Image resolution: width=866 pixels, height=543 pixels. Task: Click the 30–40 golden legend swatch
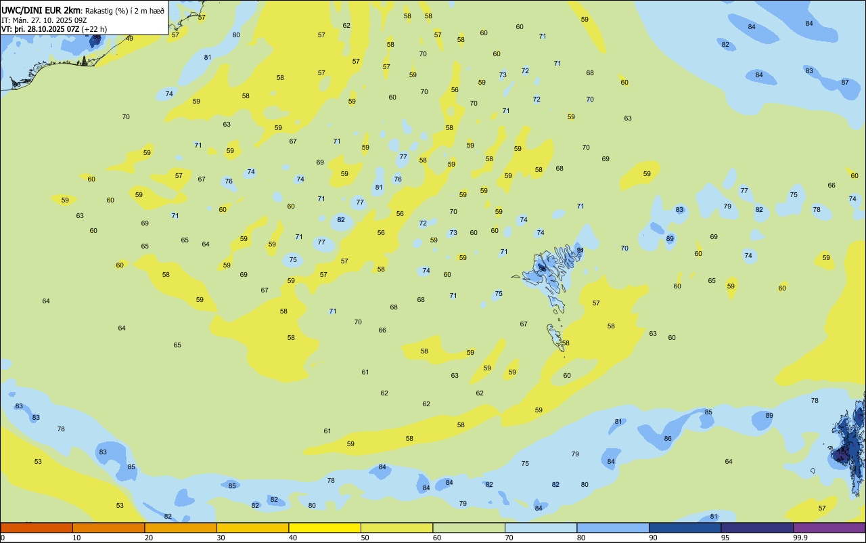[x=253, y=527]
